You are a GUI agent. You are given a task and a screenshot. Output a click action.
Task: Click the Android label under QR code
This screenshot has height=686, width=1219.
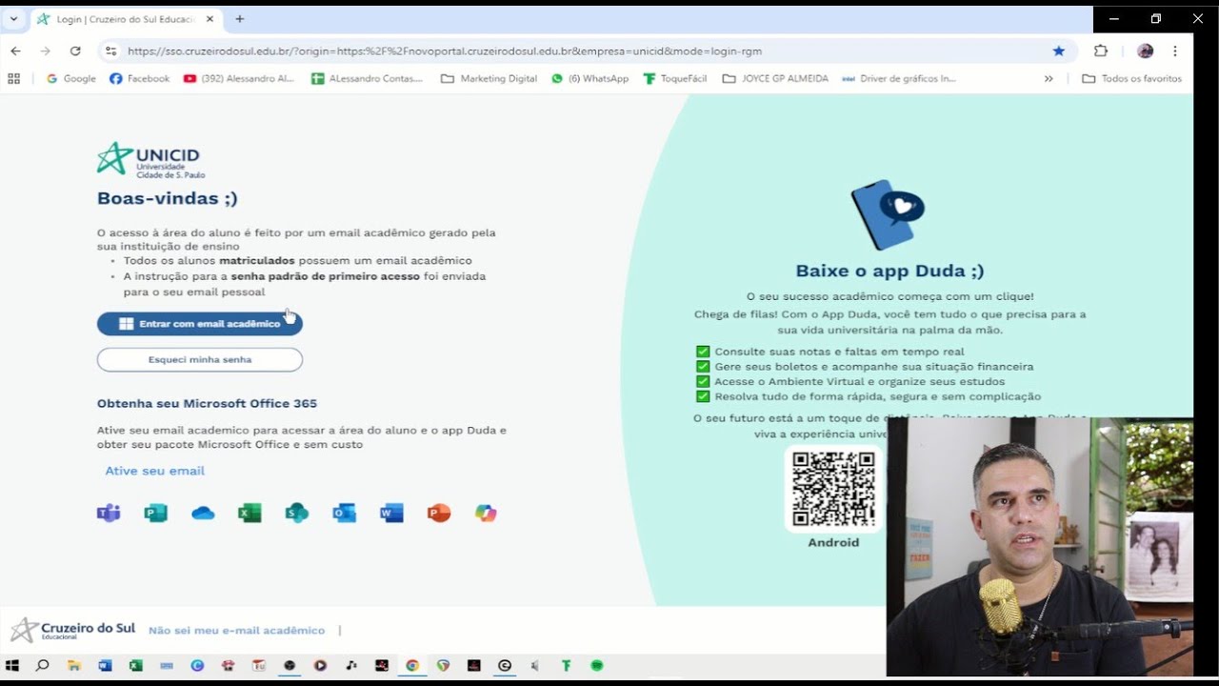pyautogui.click(x=833, y=542)
